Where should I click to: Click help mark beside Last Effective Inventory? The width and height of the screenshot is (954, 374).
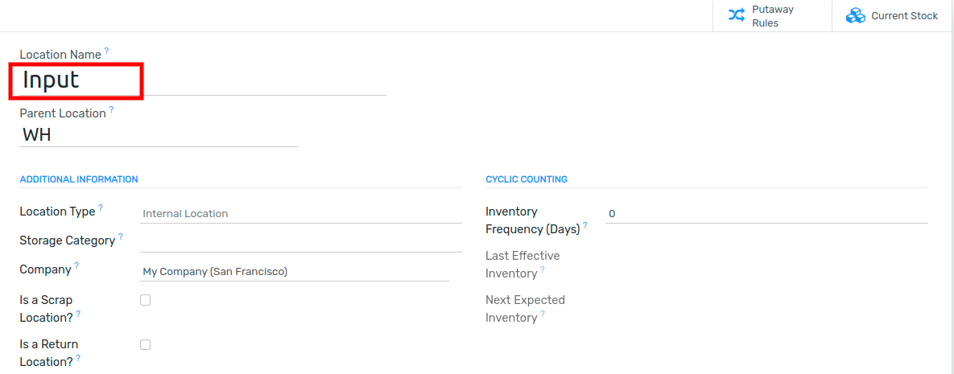point(543,269)
